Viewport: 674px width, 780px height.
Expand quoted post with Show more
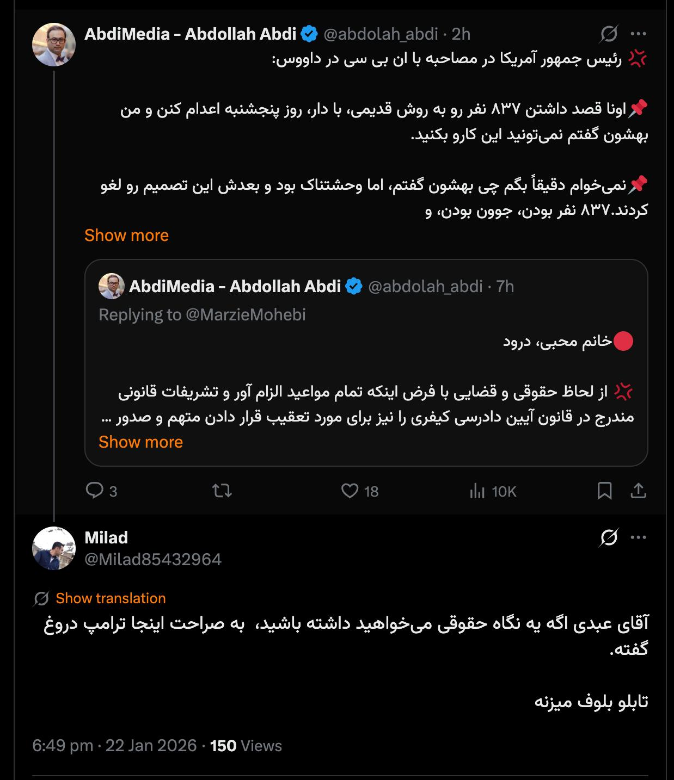pos(140,442)
